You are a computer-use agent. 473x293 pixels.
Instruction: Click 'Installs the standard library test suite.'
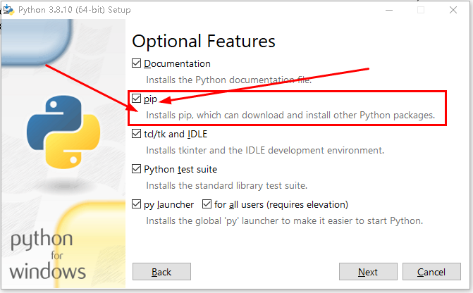coord(226,186)
